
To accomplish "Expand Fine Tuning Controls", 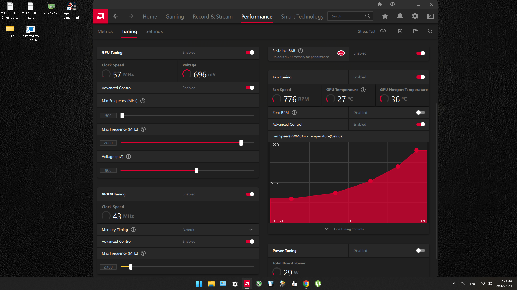I will pos(348,229).
